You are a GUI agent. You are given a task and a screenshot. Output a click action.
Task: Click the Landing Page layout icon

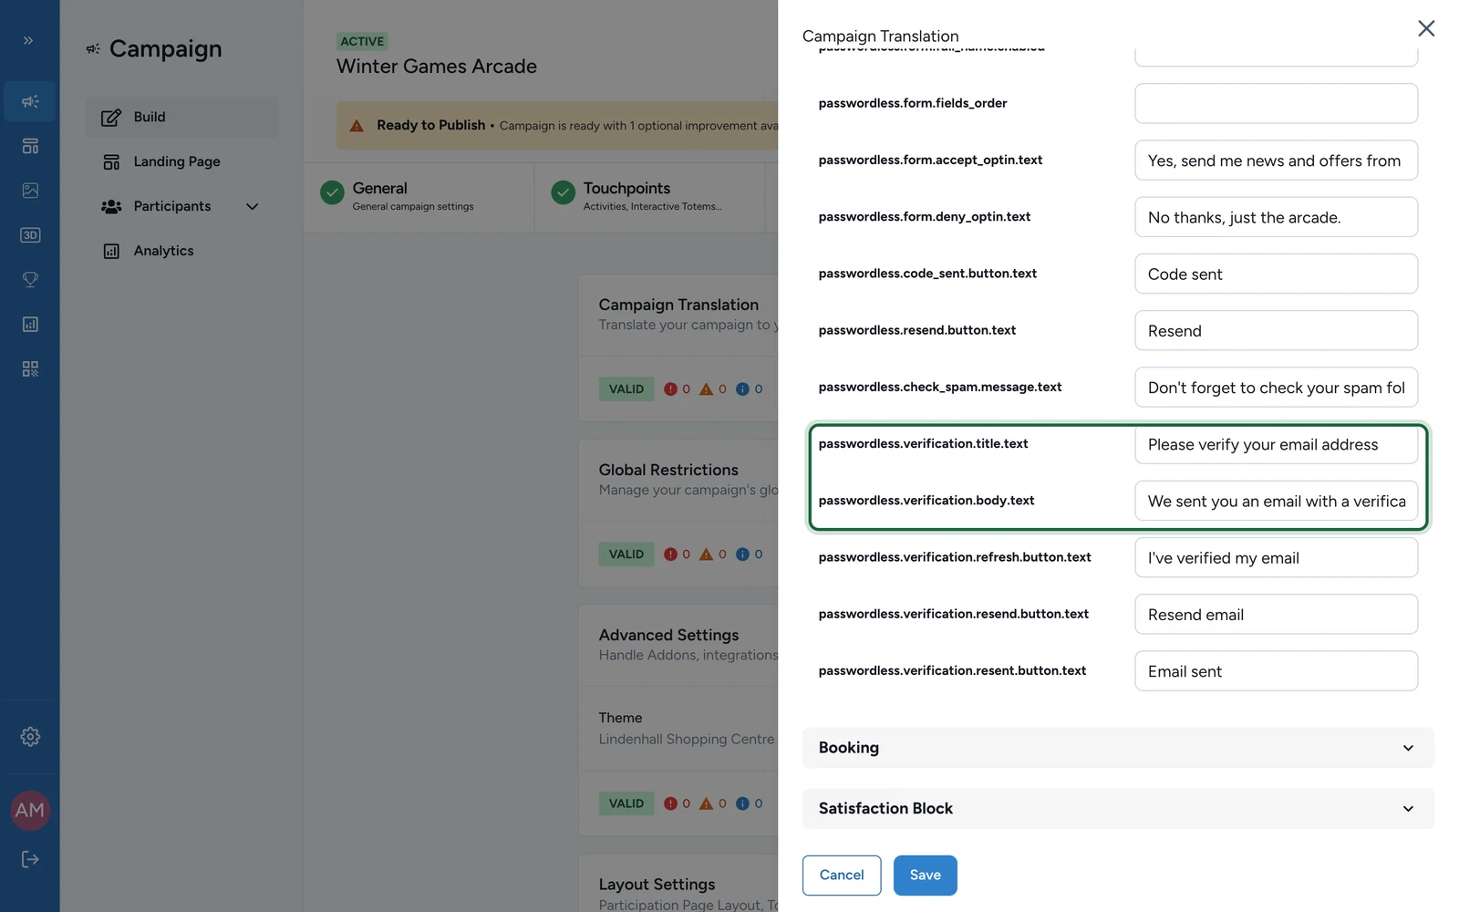pyautogui.click(x=111, y=162)
